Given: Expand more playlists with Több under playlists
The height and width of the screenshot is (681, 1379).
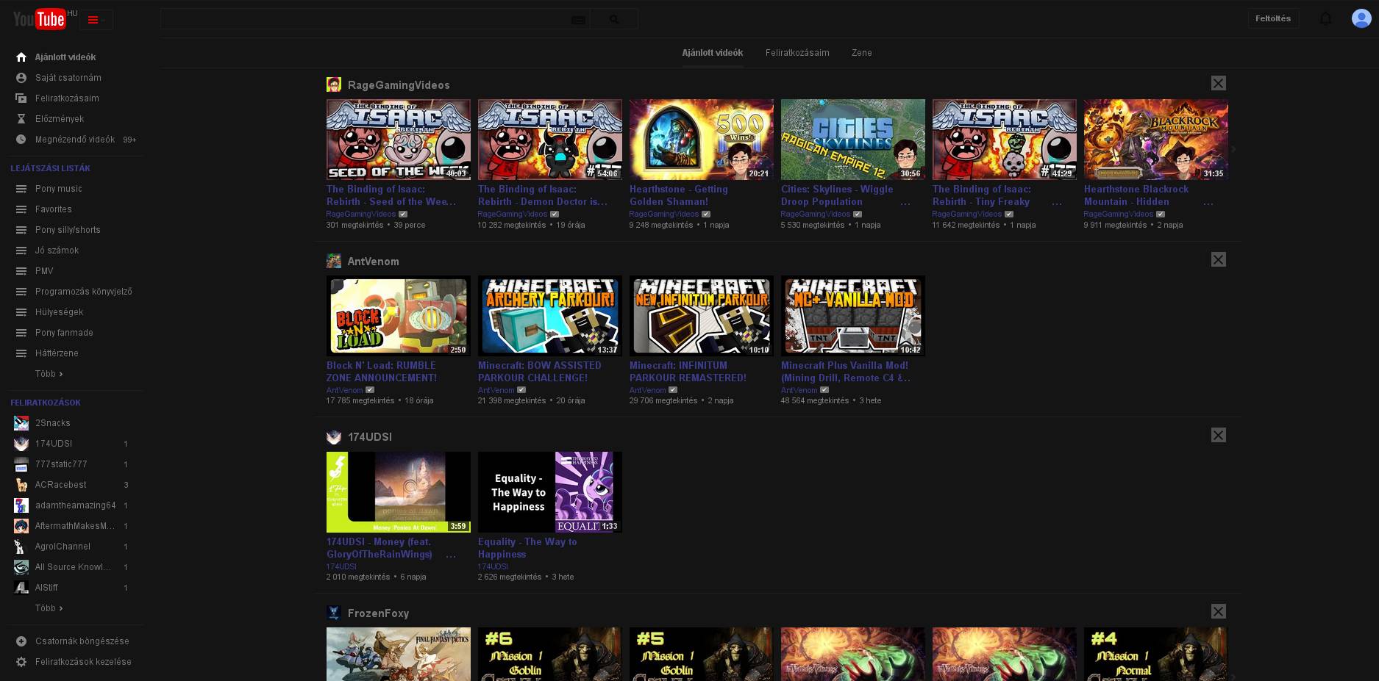Looking at the screenshot, I should [49, 374].
